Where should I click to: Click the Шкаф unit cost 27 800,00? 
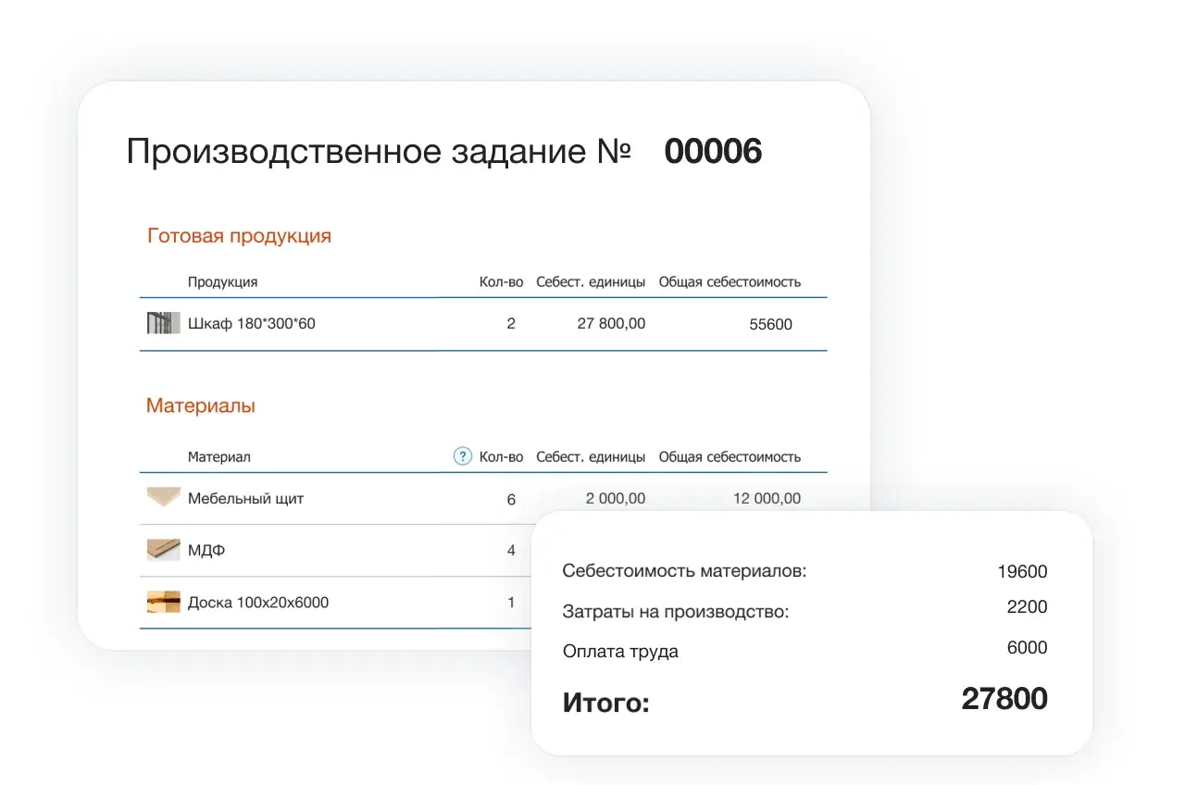[611, 324]
